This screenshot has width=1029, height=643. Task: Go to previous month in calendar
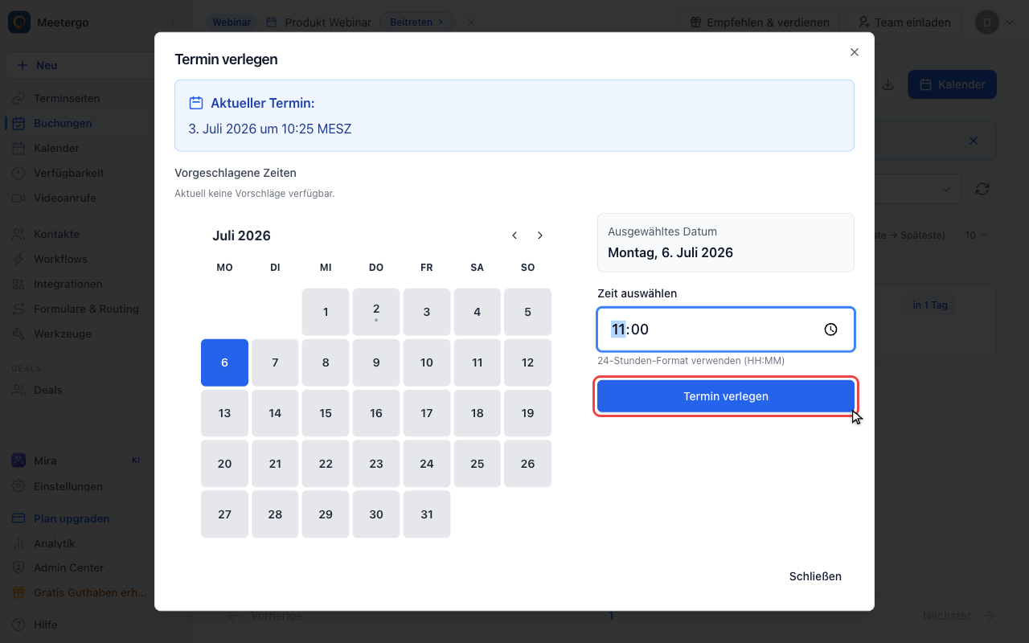coord(514,235)
